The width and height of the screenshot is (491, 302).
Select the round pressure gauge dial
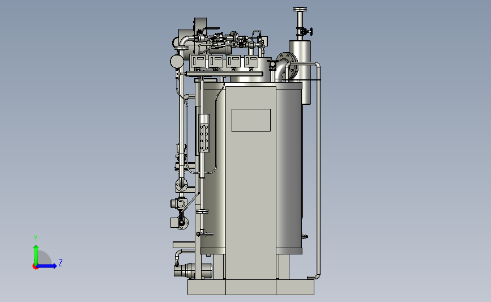(177, 61)
